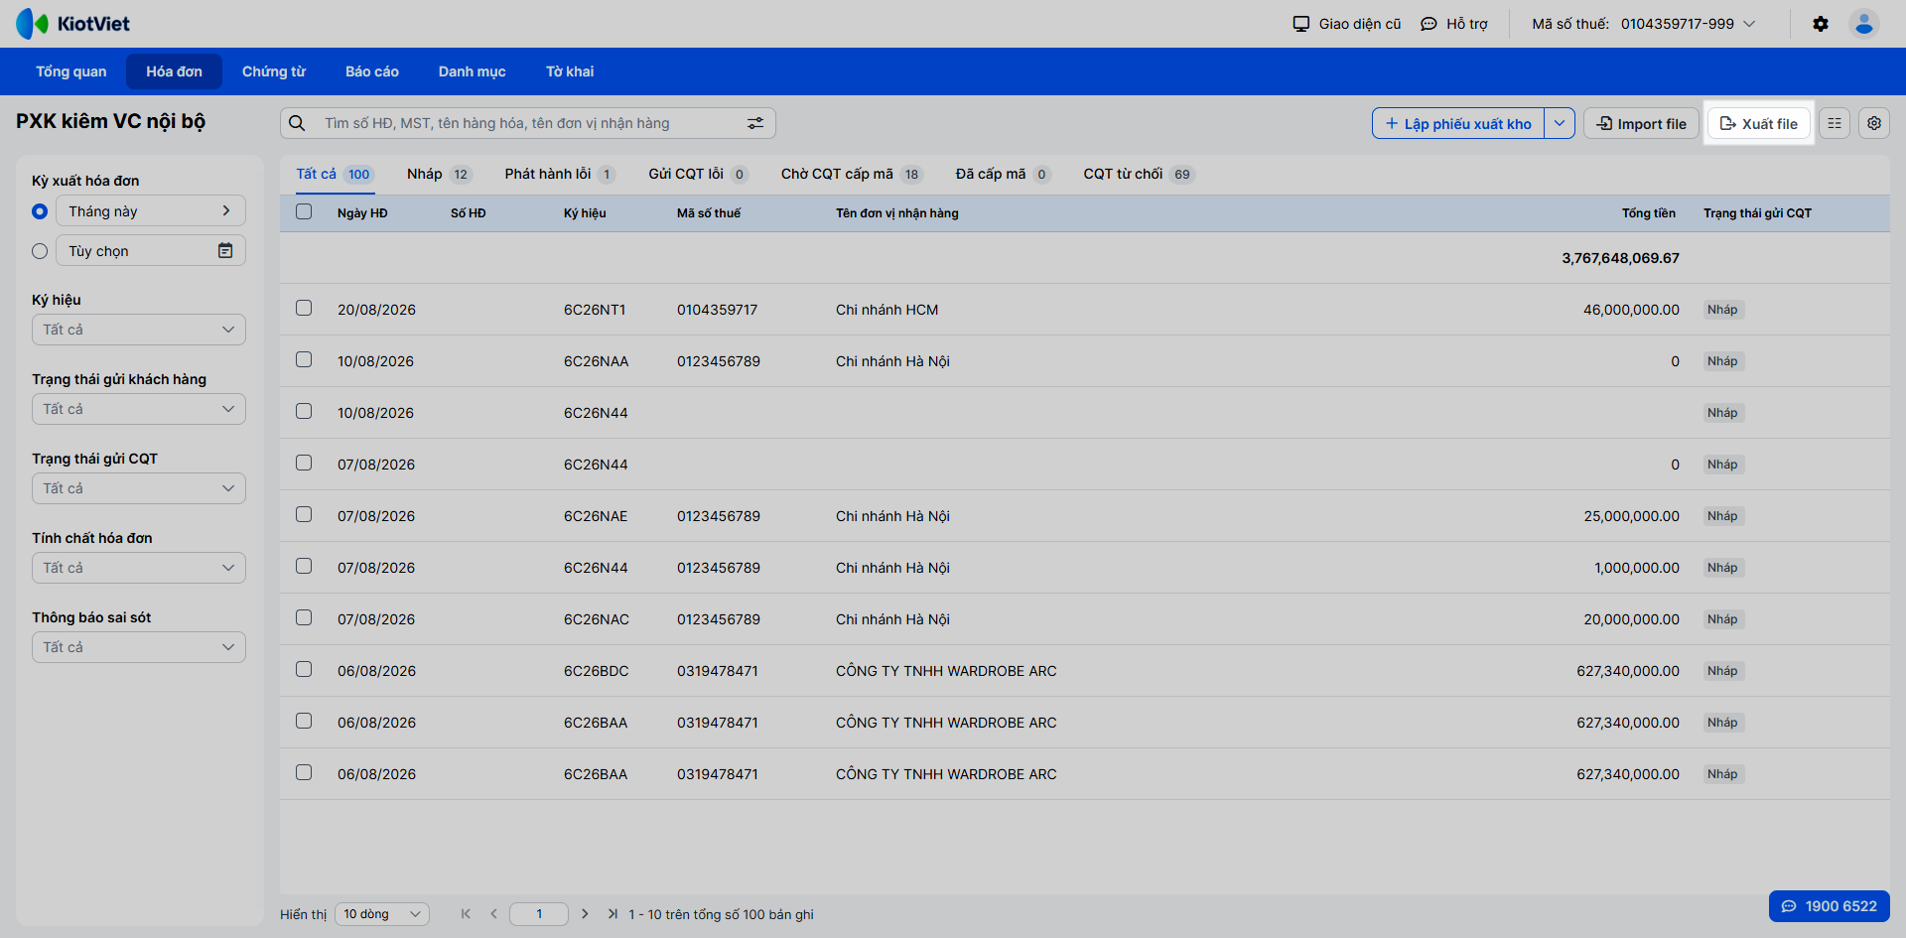
Task: Open the Hóa đơn menu
Action: point(175,71)
